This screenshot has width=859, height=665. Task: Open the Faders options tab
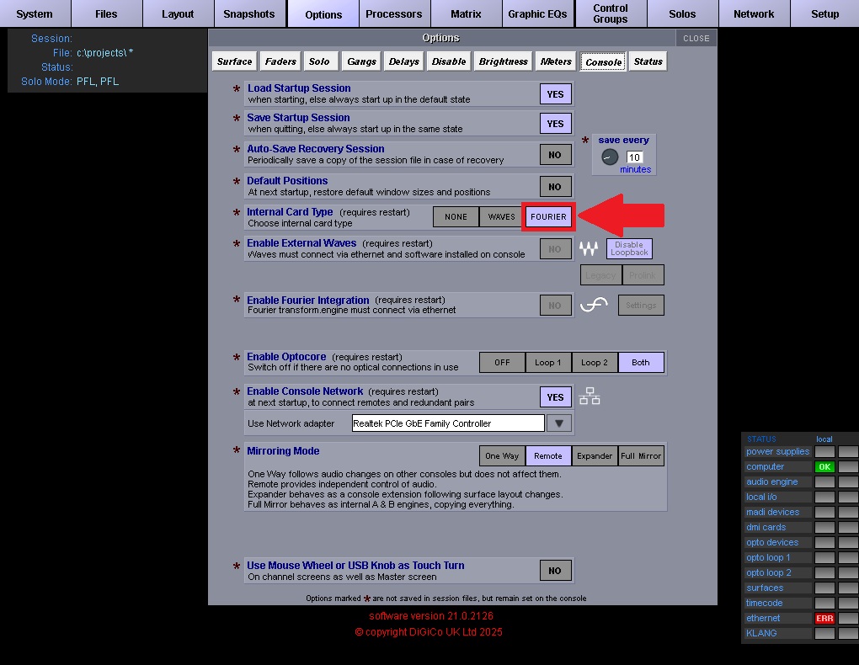[x=280, y=61]
